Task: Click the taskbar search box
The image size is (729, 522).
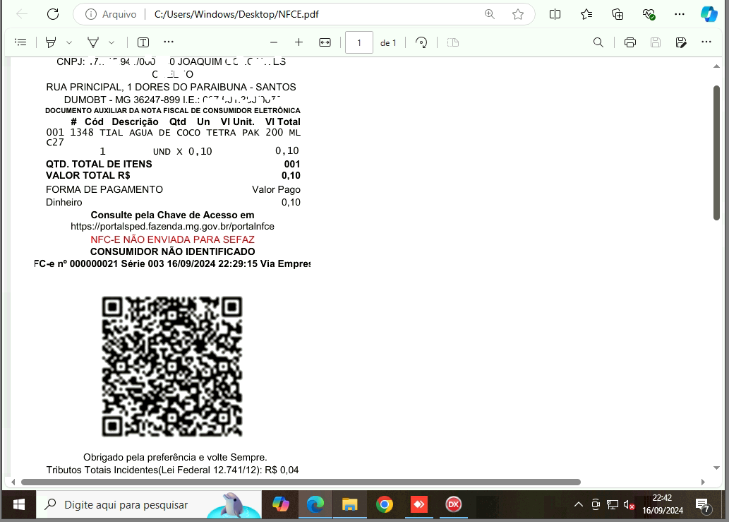Action: coord(149,505)
